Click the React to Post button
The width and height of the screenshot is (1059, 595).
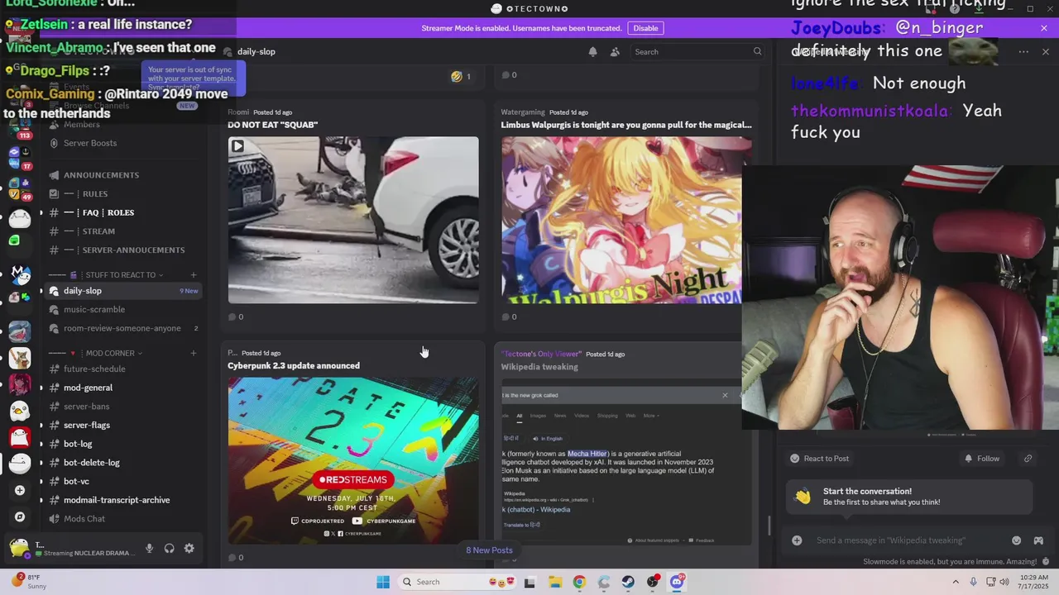tap(819, 459)
